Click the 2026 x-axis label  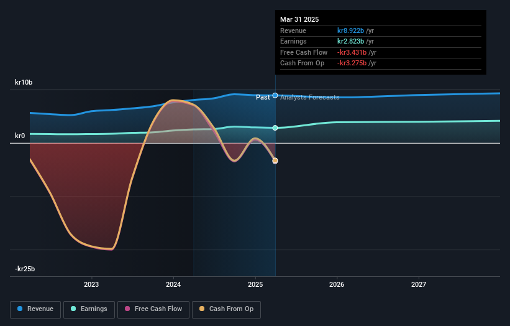click(x=337, y=284)
